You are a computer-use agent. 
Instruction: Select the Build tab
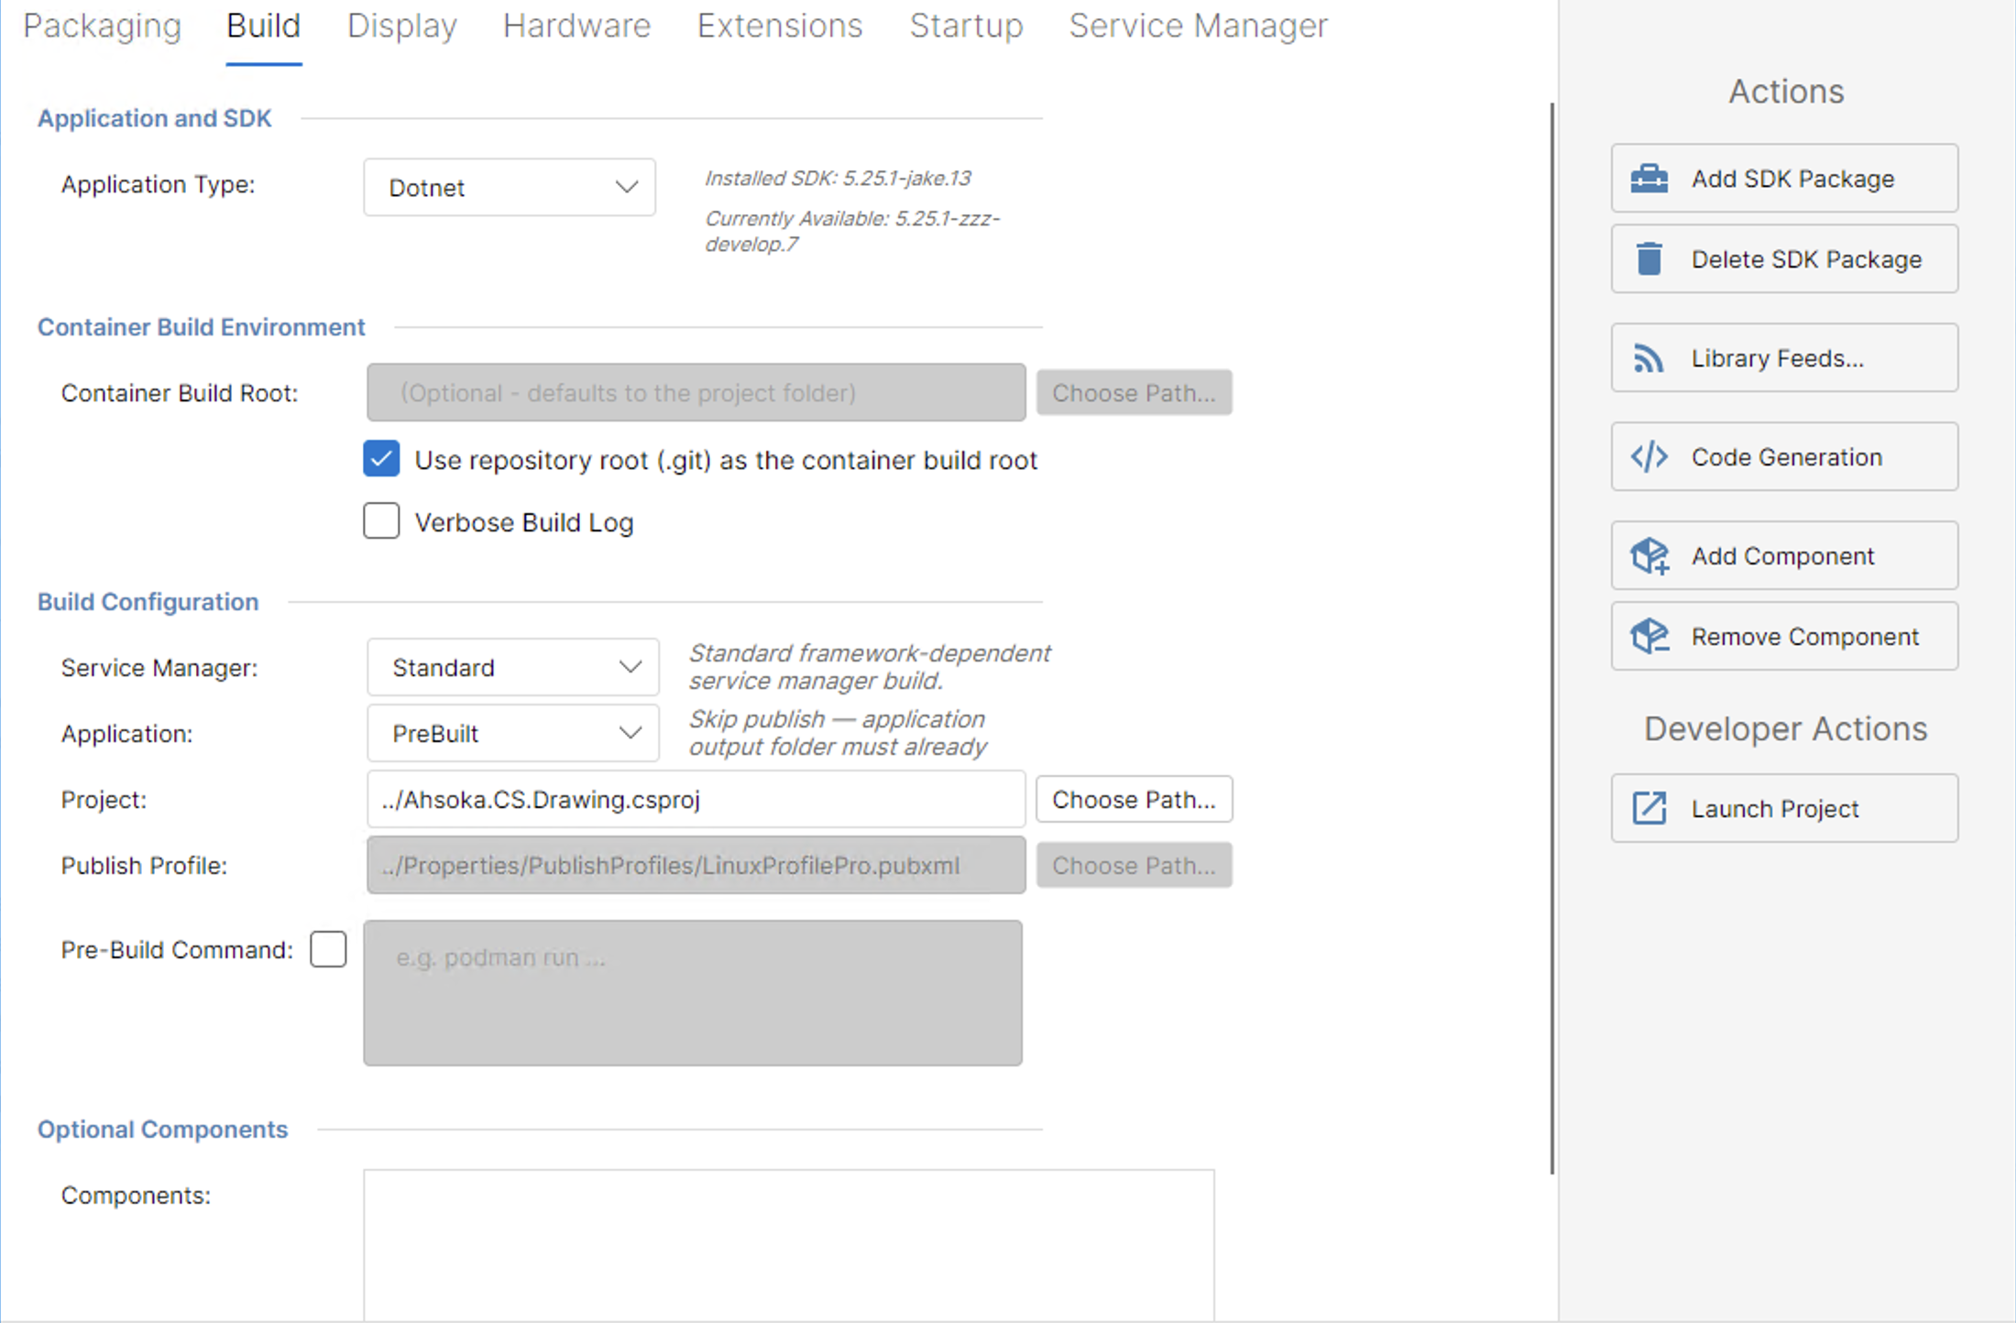point(263,26)
